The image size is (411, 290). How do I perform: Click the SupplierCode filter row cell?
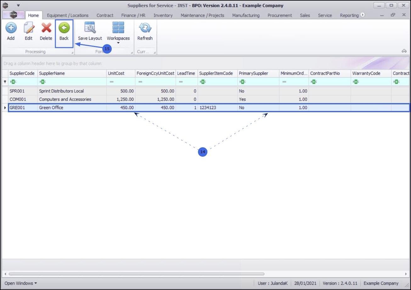23,82
